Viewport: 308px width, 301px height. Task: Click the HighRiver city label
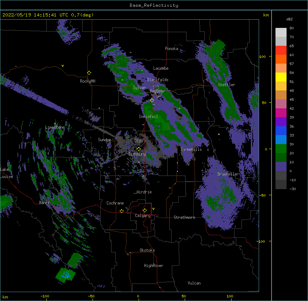point(154,266)
